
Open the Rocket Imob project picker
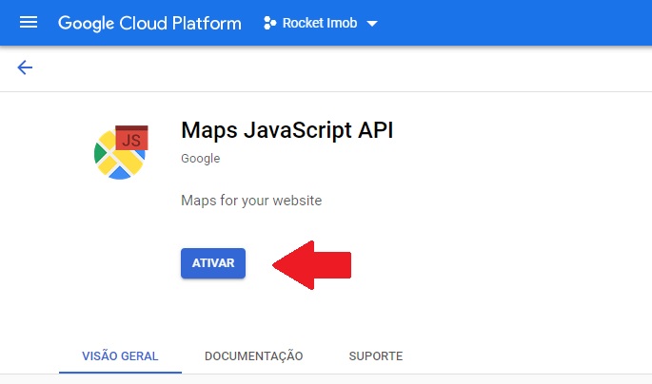pos(320,23)
